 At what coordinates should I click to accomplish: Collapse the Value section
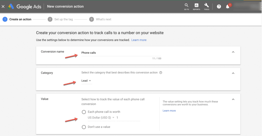tap(233, 99)
